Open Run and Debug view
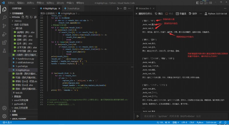 pos(4,34)
